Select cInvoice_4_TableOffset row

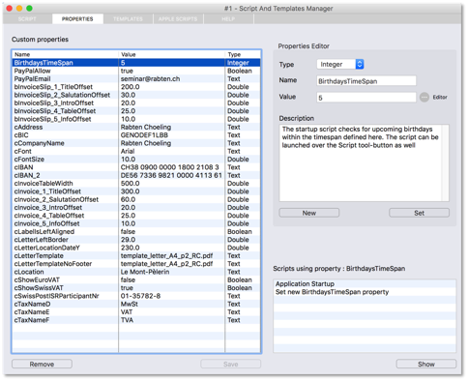(x=136, y=216)
